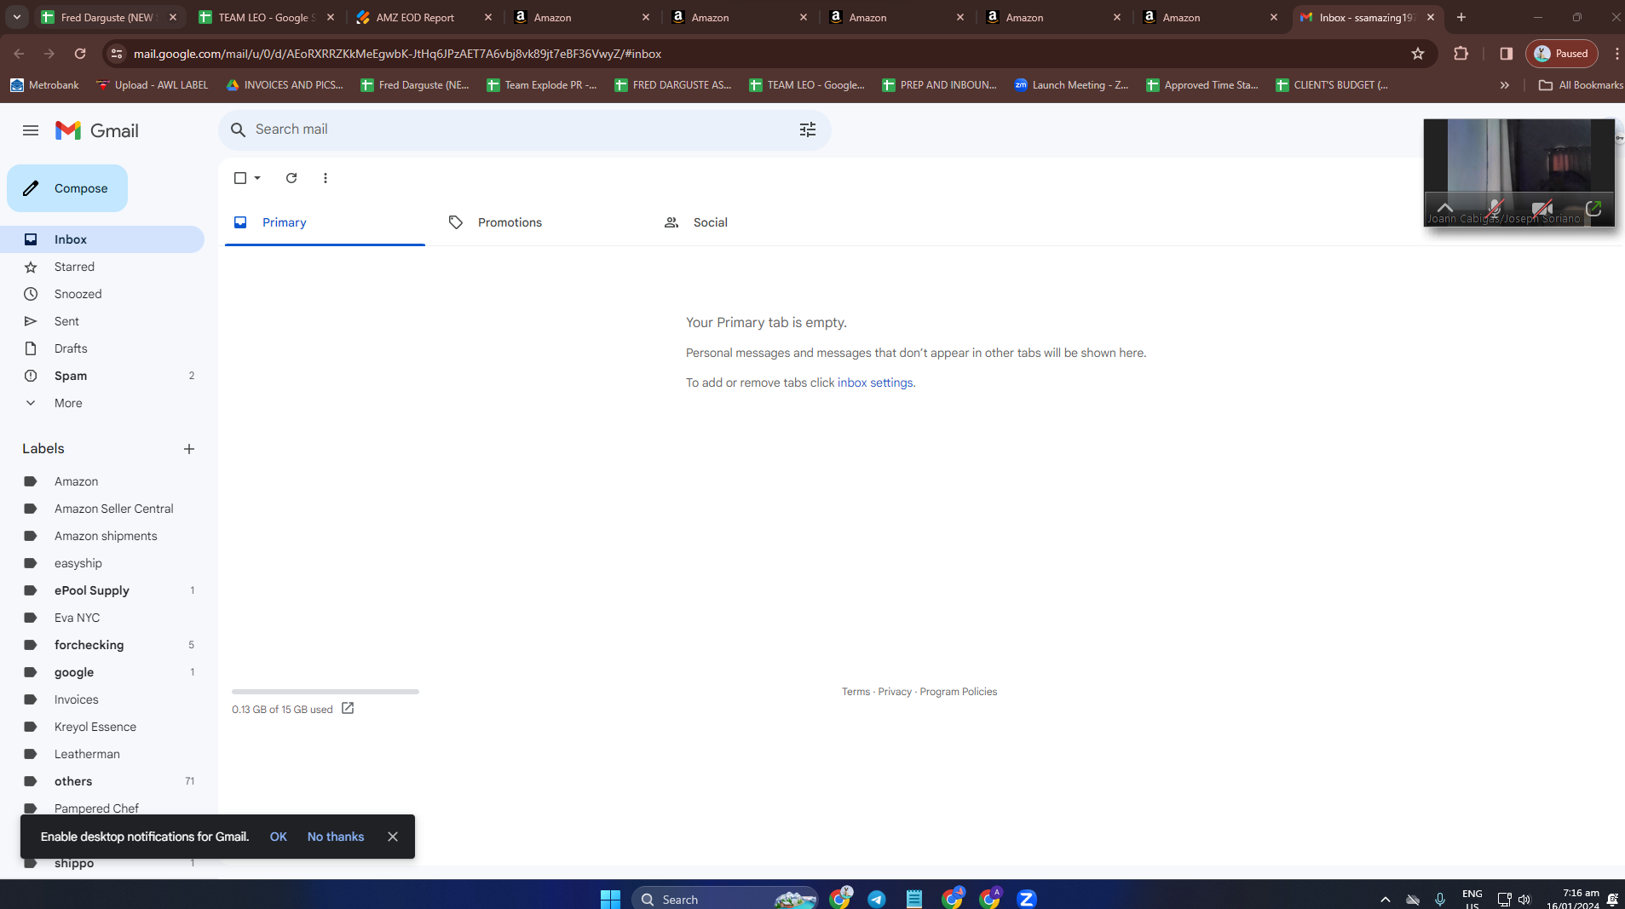This screenshot has width=1625, height=909.
Task: Open the ePool Supply label
Action: point(102,590)
